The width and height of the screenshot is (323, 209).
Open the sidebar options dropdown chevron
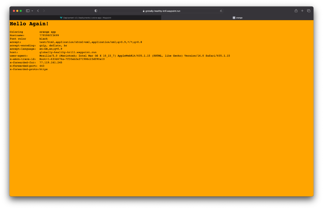pyautogui.click(x=32, y=11)
